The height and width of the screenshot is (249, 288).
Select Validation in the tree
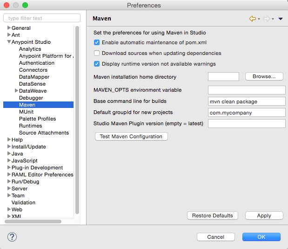tap(23, 202)
